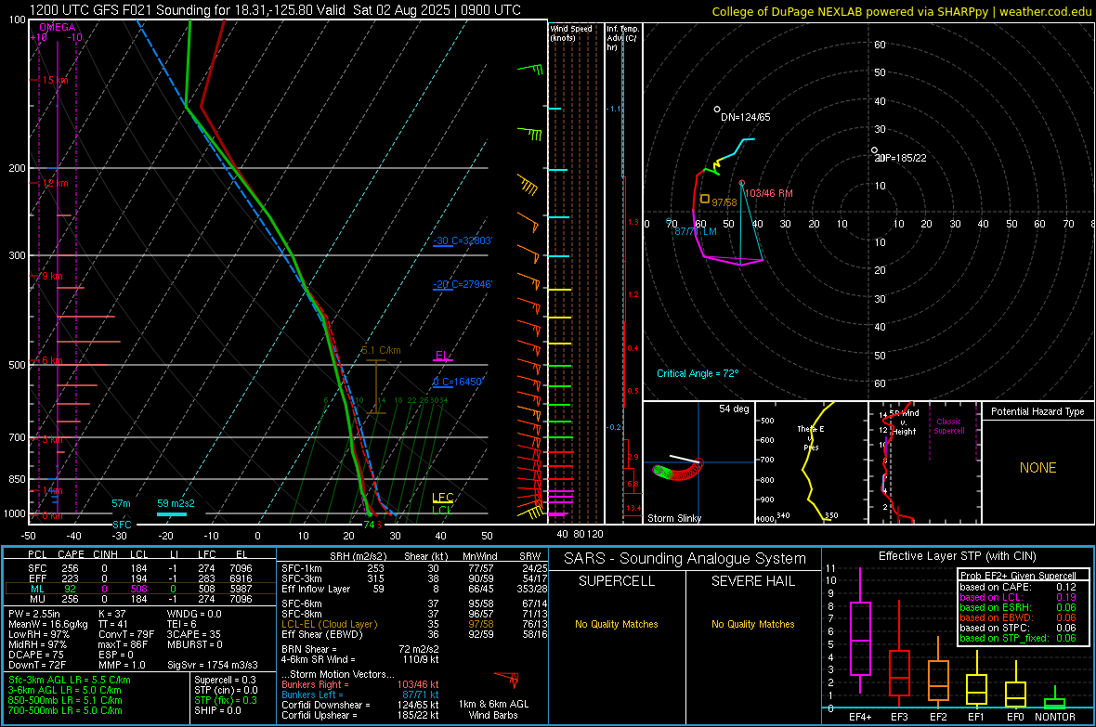Click the magenta EL marker

pyautogui.click(x=442, y=357)
